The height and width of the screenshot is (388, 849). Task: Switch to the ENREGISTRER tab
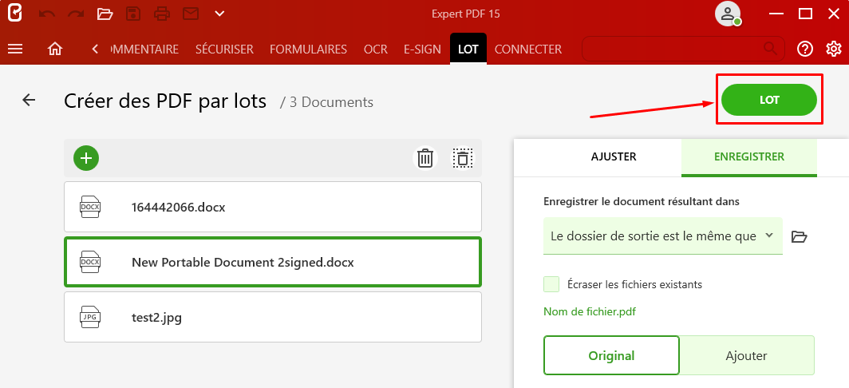748,157
